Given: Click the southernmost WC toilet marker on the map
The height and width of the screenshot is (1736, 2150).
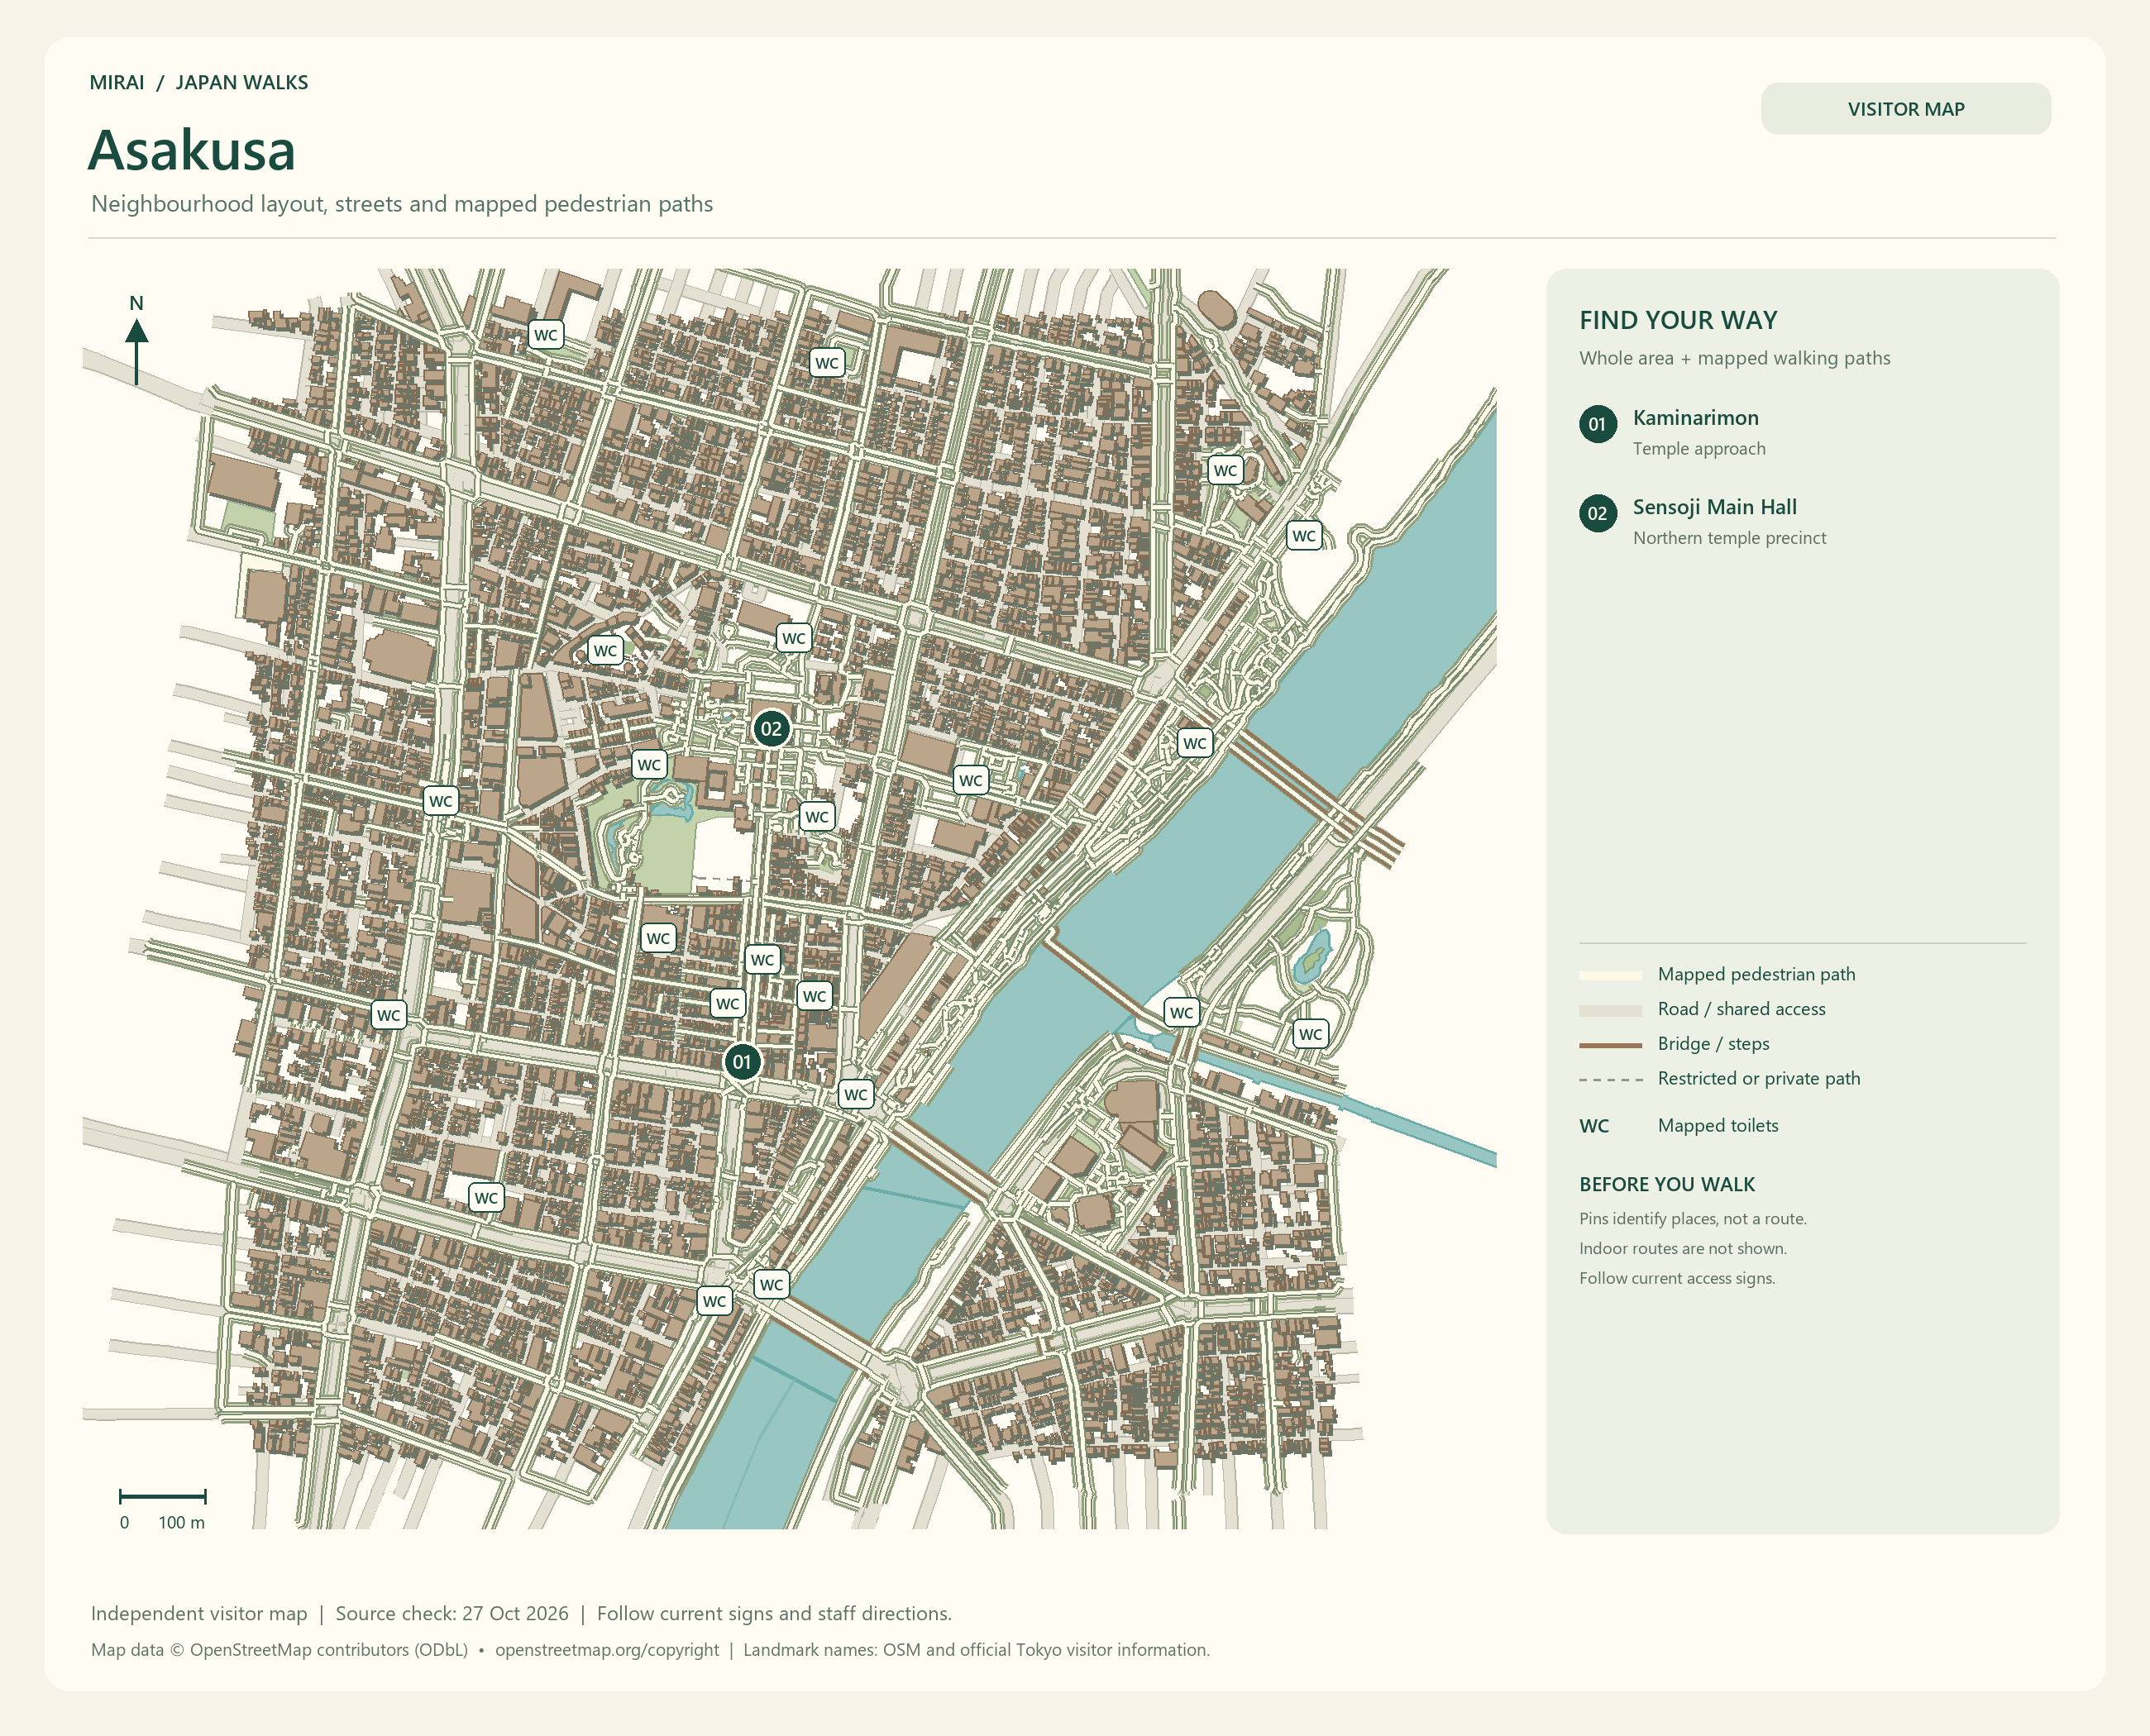Looking at the screenshot, I should click(x=714, y=1301).
